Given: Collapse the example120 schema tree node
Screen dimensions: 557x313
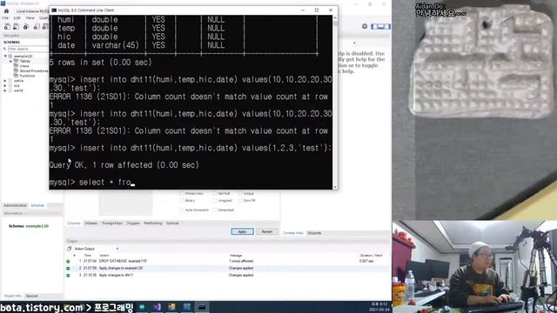Looking at the screenshot, I should pyautogui.click(x=5, y=56).
